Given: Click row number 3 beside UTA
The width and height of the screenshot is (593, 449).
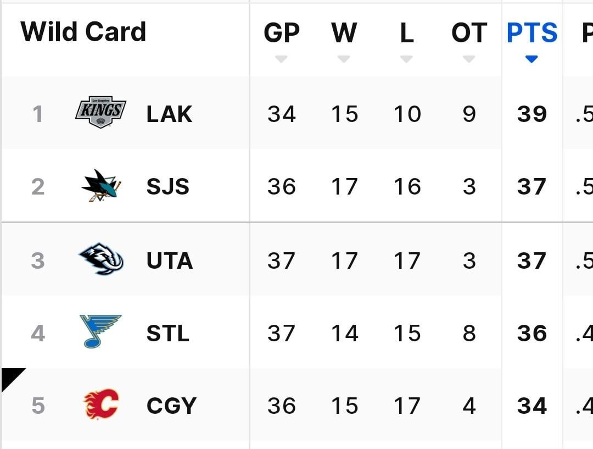Looking at the screenshot, I should tap(37, 261).
